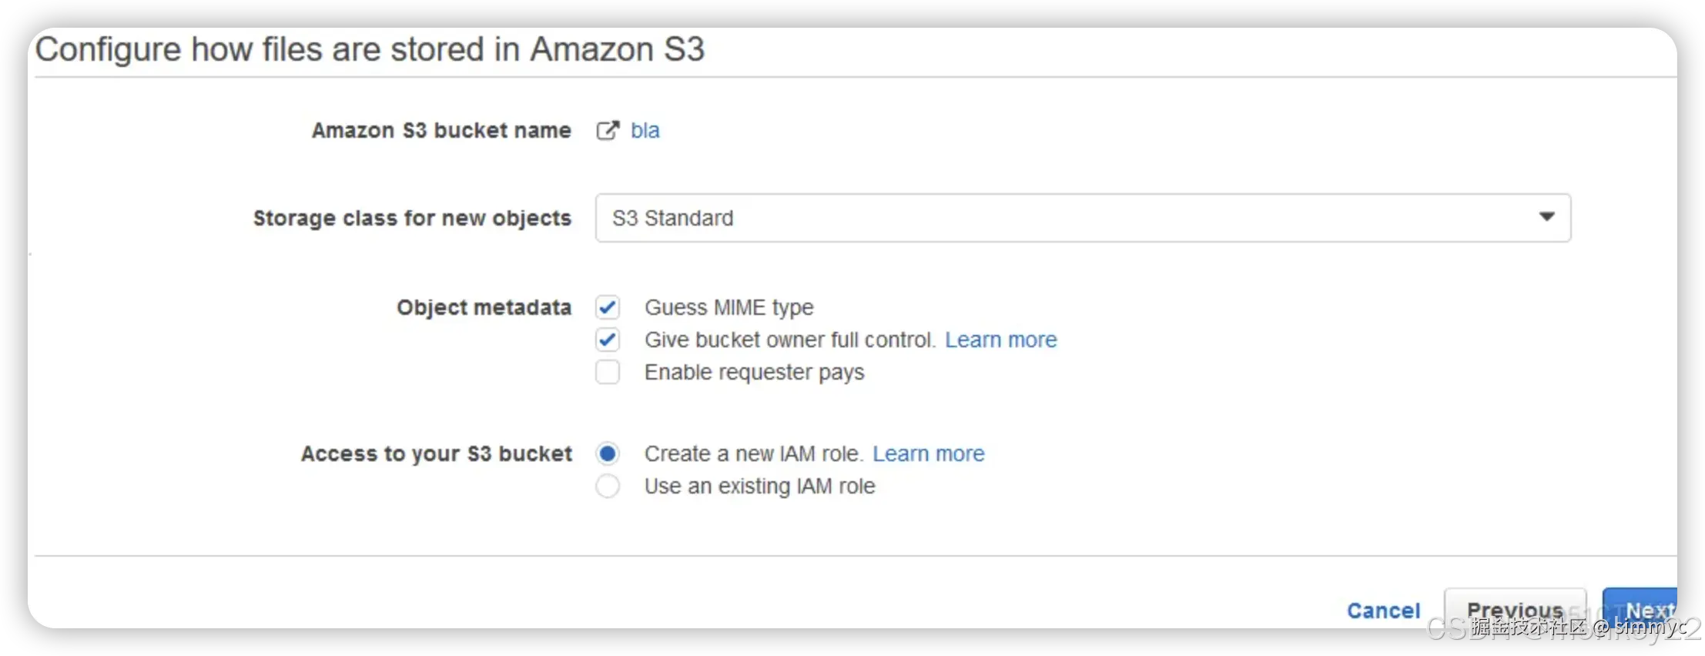1705x656 pixels.
Task: Click the 'Storage class for new objects' label
Action: pos(412,219)
